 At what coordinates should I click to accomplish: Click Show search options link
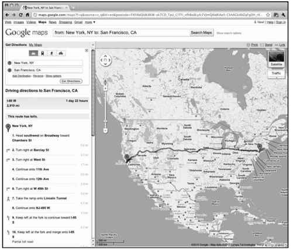click(229, 33)
